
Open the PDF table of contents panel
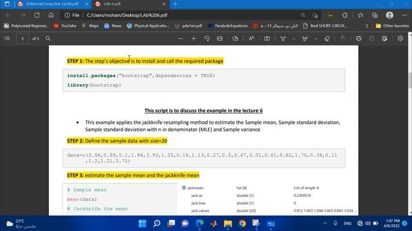pos(7,38)
